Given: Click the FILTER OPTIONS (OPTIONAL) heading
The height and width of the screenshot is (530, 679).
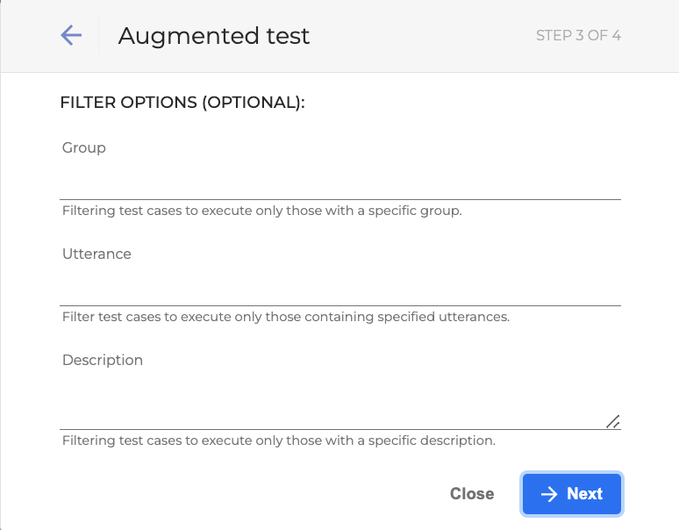Looking at the screenshot, I should point(182,103).
